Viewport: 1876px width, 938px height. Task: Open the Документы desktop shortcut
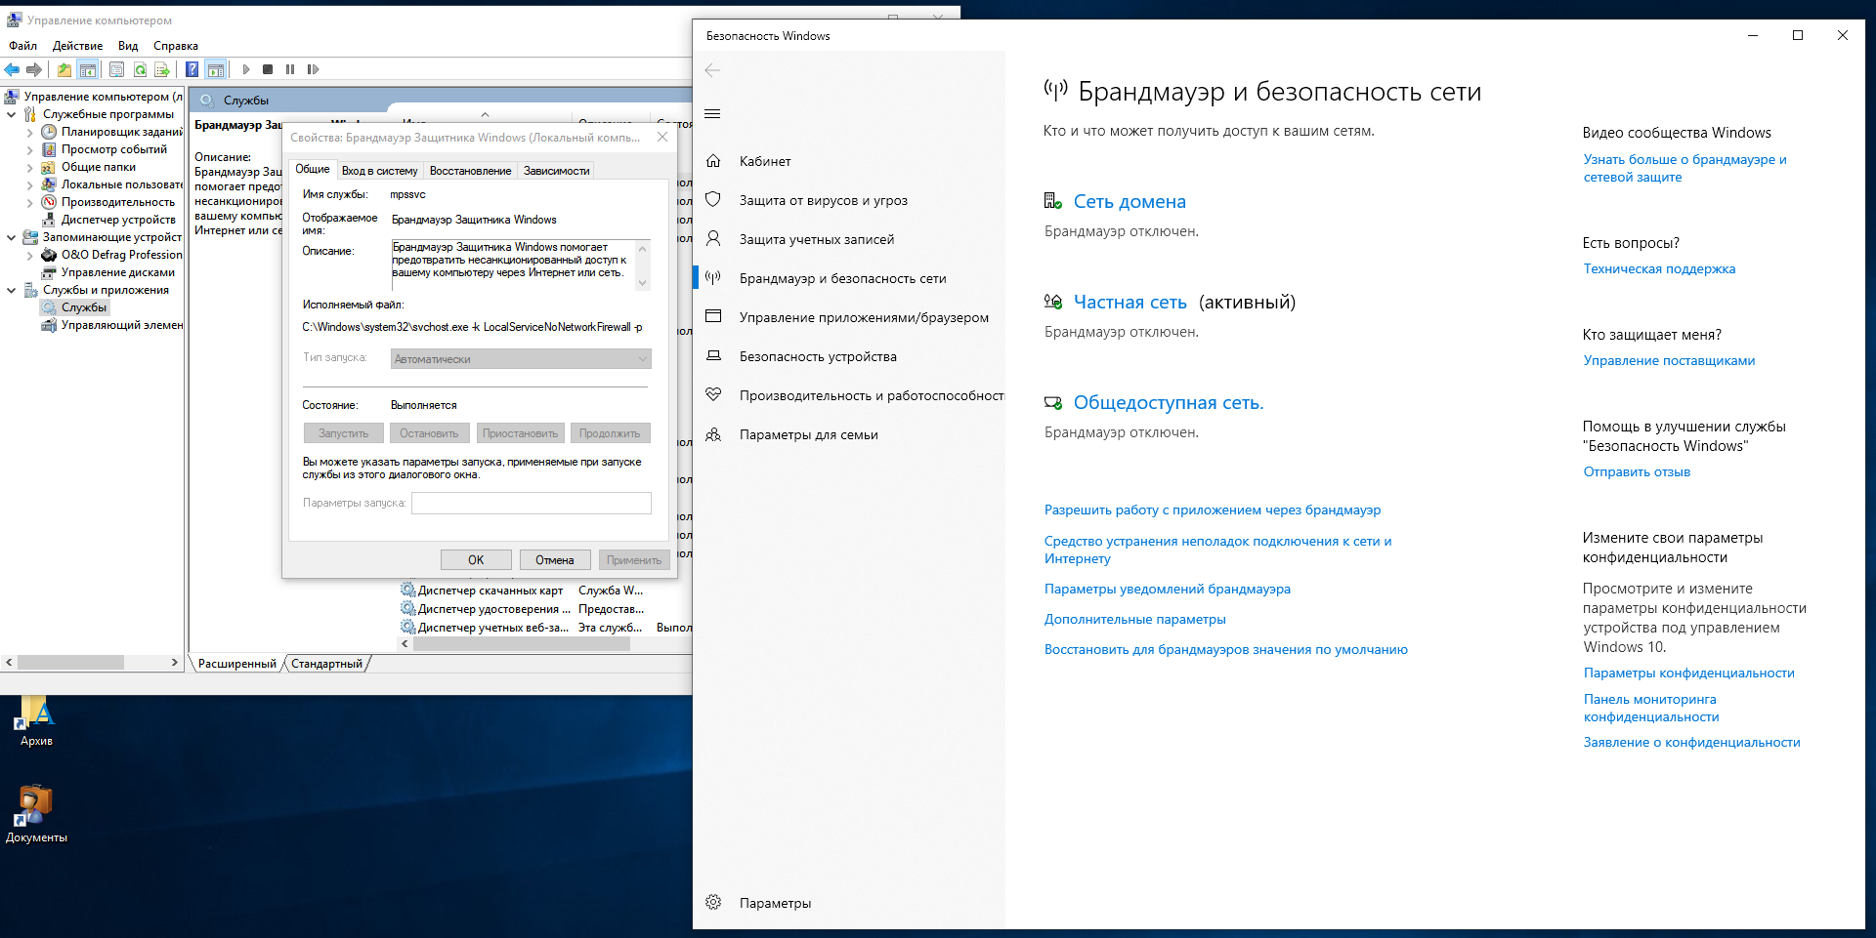[35, 815]
